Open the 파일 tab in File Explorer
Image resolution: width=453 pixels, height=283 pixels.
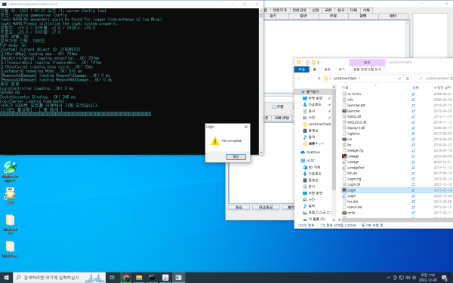click(301, 69)
